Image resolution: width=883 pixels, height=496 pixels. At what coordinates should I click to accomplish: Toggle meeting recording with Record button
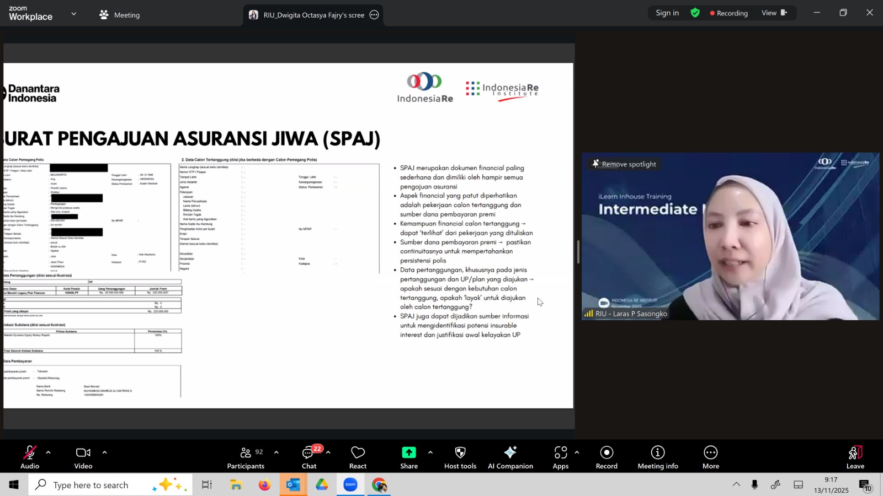coord(607,457)
